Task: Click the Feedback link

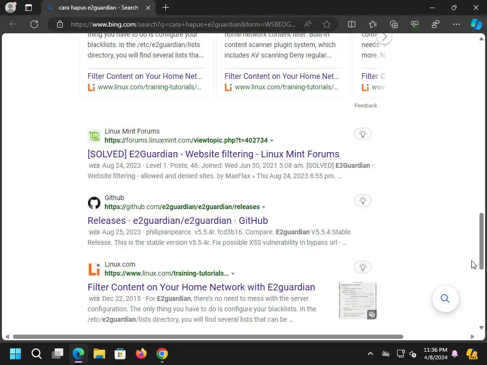Action: 366,106
